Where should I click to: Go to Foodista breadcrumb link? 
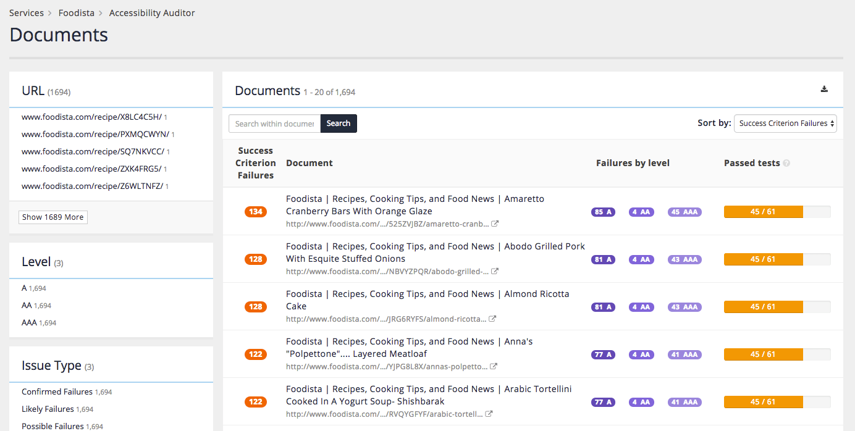pyautogui.click(x=76, y=13)
